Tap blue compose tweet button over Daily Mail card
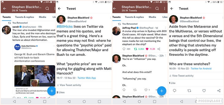224x105 pixels. [x=52, y=91]
